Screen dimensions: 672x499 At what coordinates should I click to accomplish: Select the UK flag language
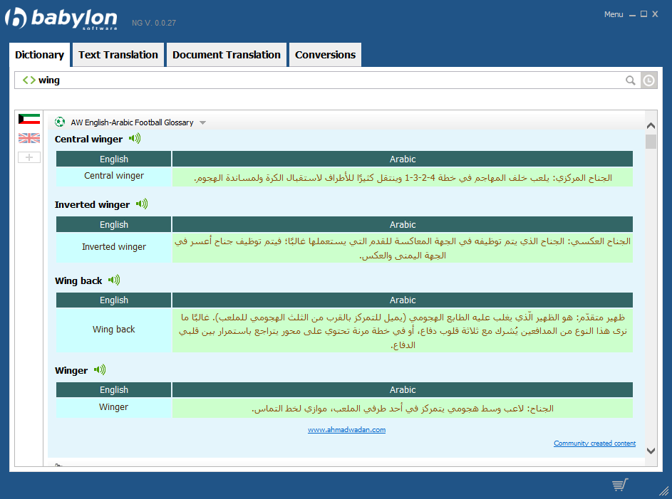29,138
